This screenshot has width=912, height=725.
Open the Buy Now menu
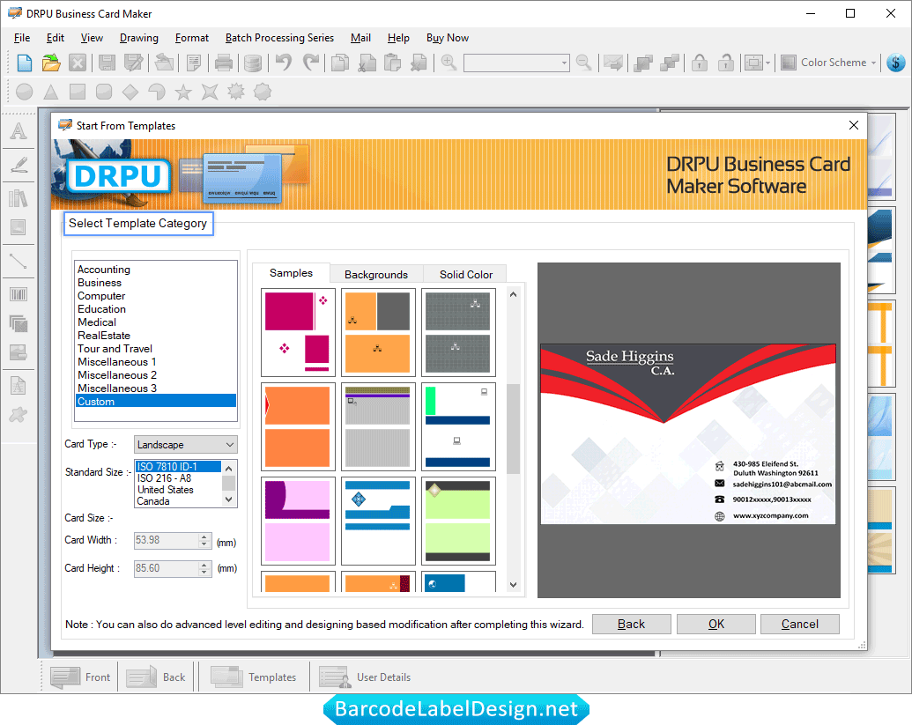click(448, 38)
